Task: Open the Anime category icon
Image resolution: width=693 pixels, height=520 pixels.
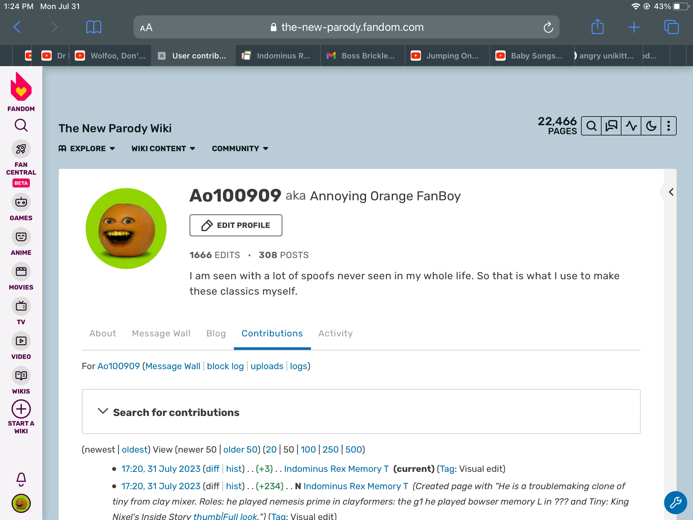Action: click(x=21, y=237)
